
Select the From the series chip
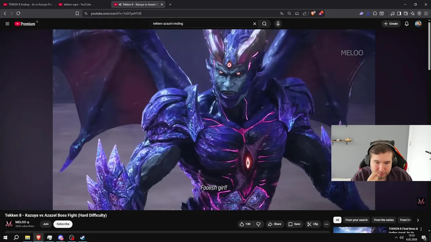(384, 220)
